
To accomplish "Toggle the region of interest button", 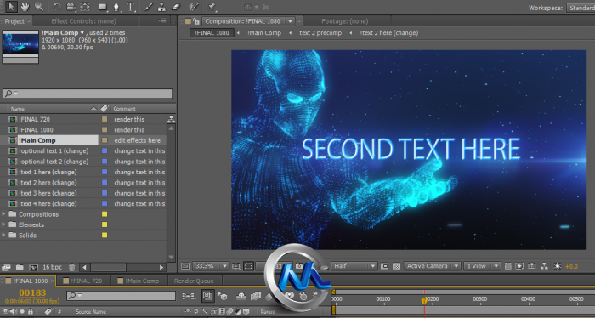I will pyautogui.click(x=384, y=266).
